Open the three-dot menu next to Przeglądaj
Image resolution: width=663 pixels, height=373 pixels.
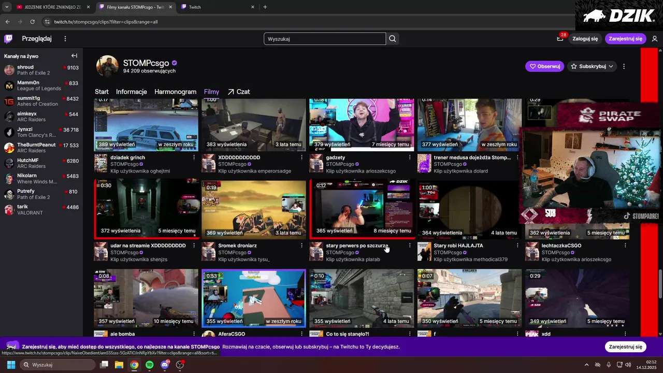65,39
